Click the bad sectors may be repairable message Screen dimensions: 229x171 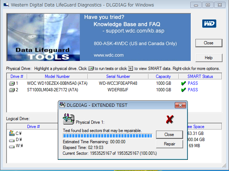[x=102, y=131]
